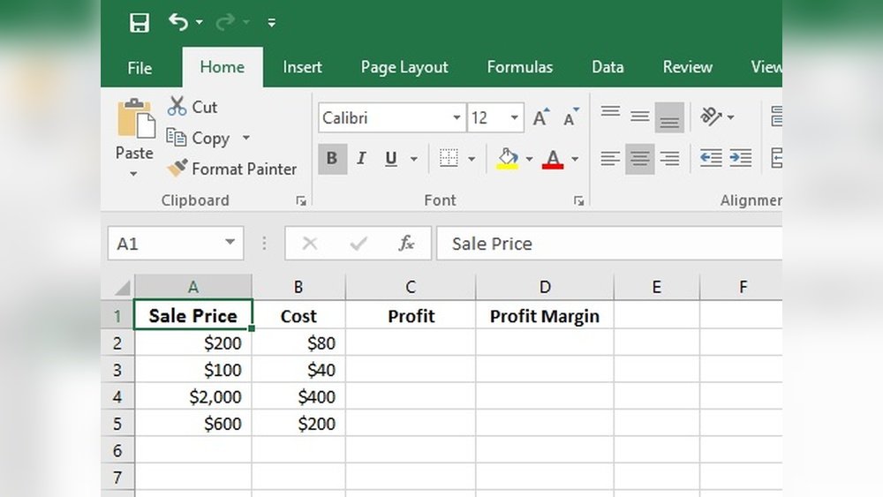The image size is (883, 497).
Task: Open the Underline style dropdown arrow
Action: (414, 159)
